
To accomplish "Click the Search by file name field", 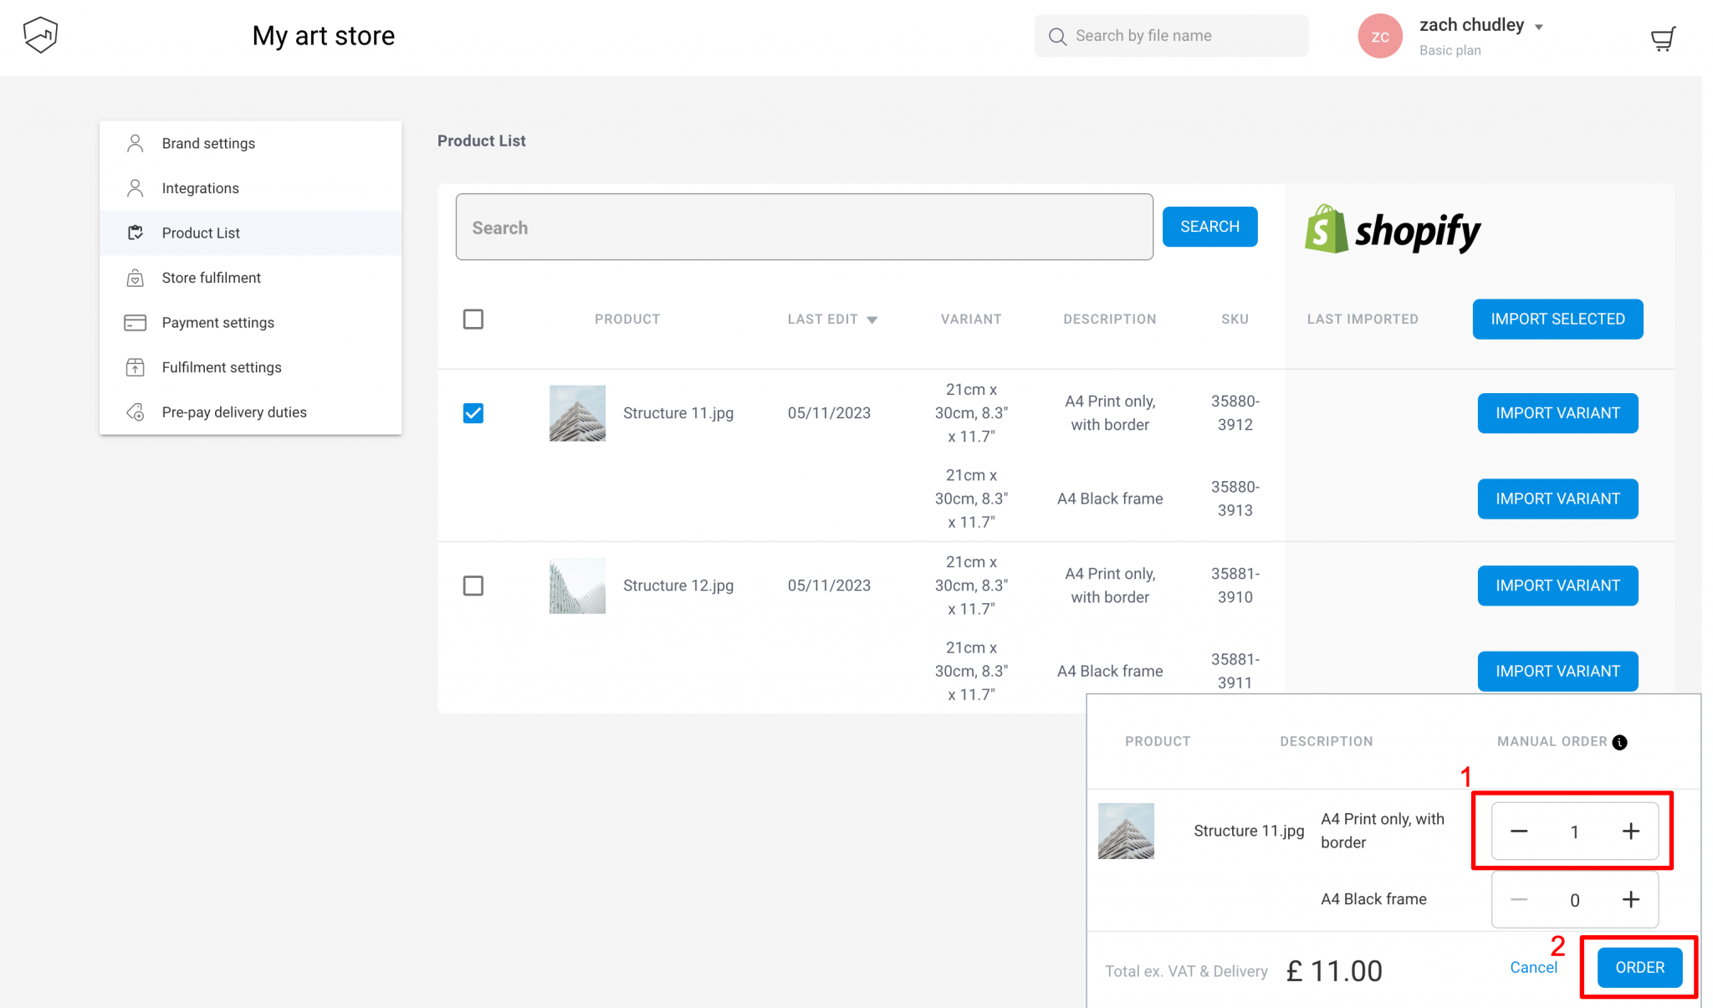I will pos(1171,35).
